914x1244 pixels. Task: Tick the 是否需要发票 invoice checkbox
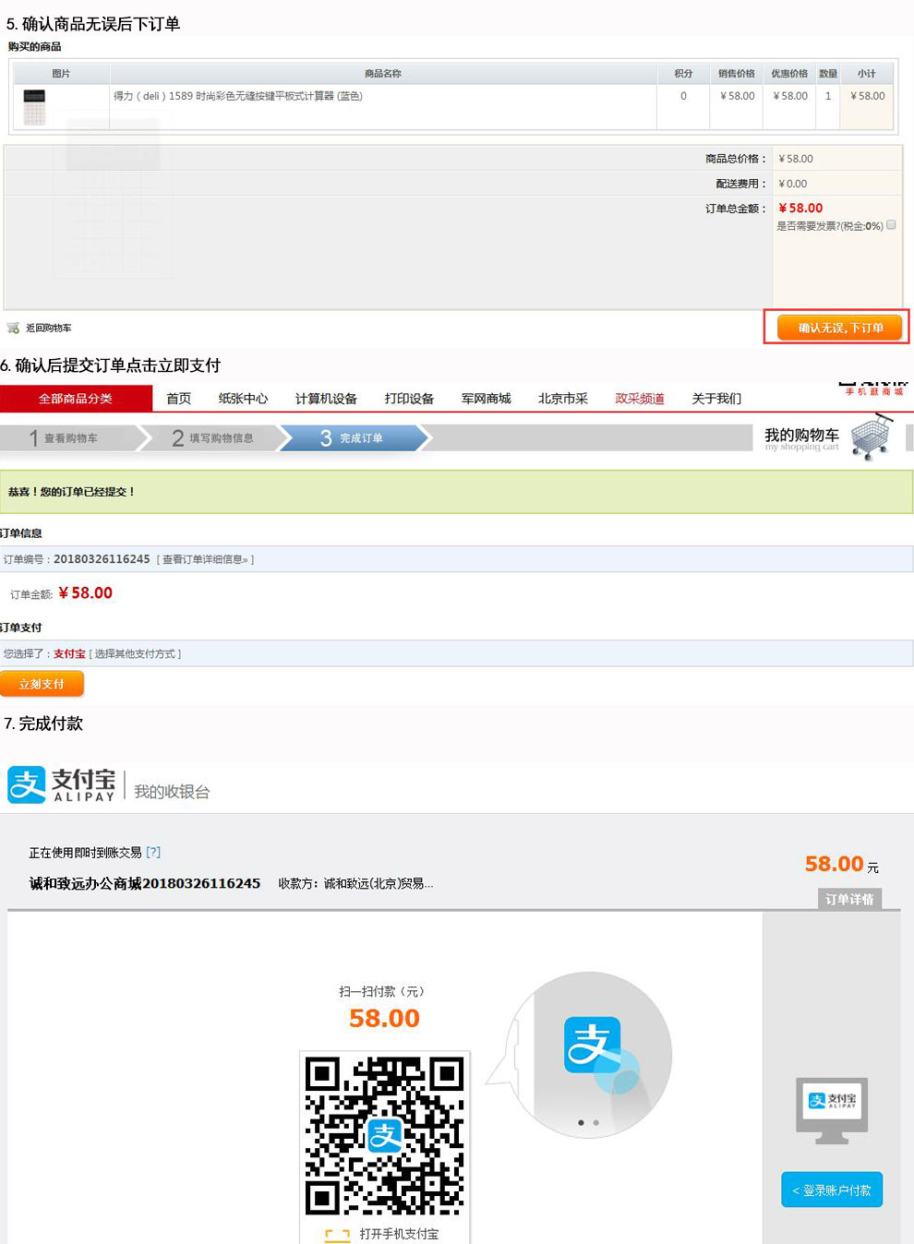pos(891,225)
